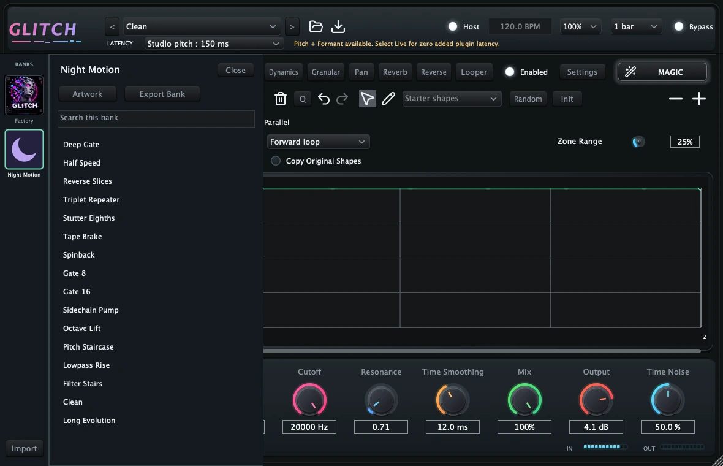Select the Sidechain Pump preset

pos(91,310)
